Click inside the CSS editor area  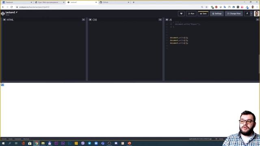125,52
